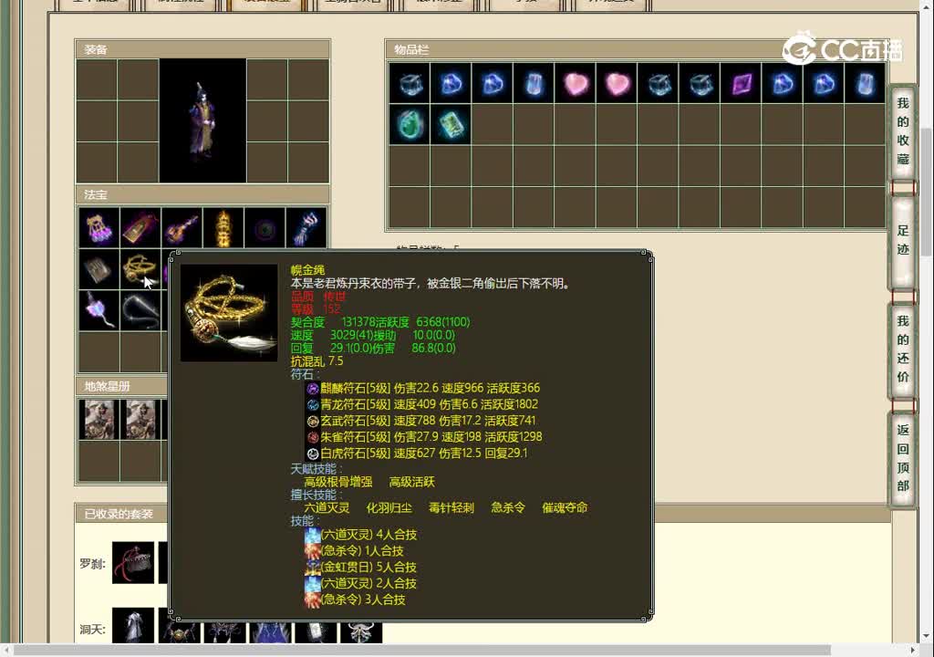Viewport: 934px width, 657px height.
Task: Choose the pipa lute treasure icon
Action: 182,228
